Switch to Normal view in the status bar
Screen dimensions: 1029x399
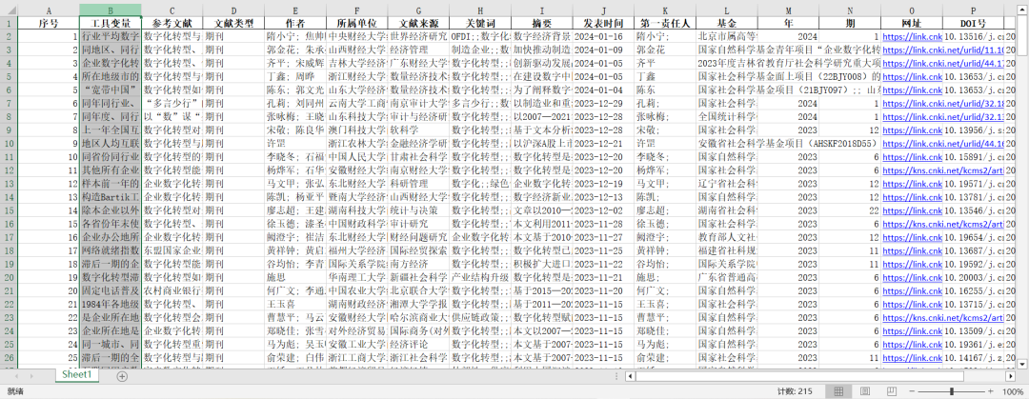point(838,391)
